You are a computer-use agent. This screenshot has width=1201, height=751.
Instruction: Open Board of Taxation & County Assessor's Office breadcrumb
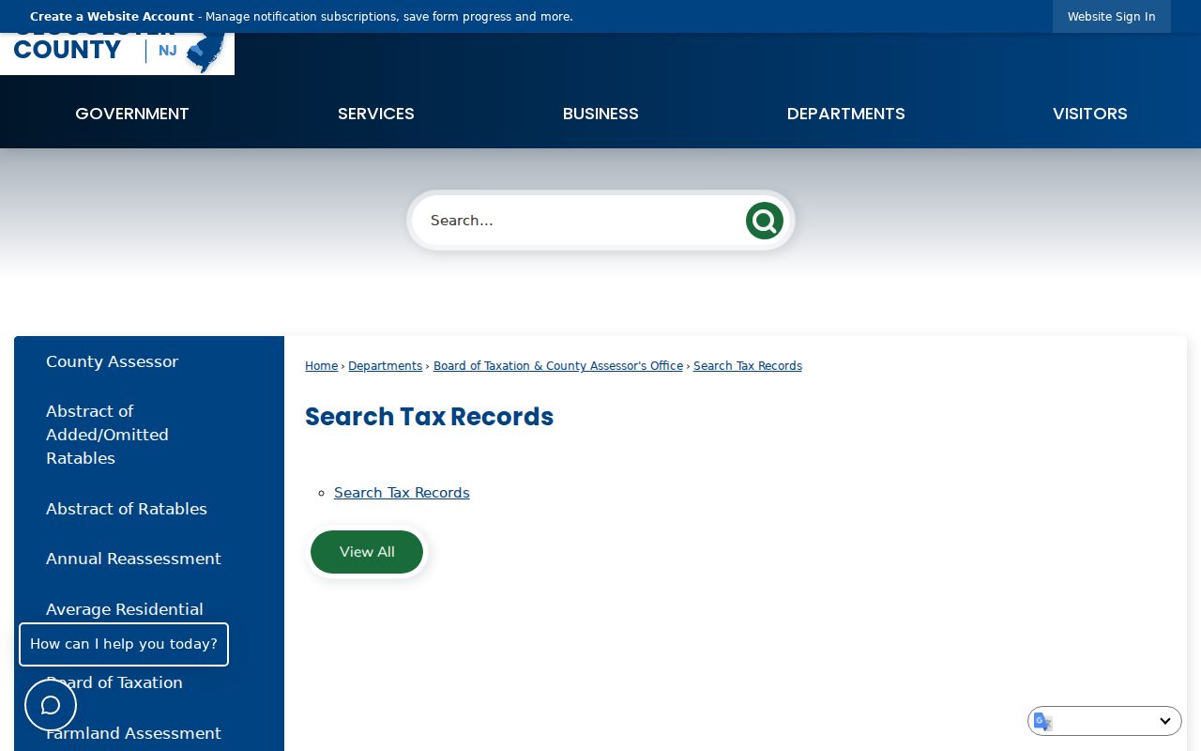point(558,366)
